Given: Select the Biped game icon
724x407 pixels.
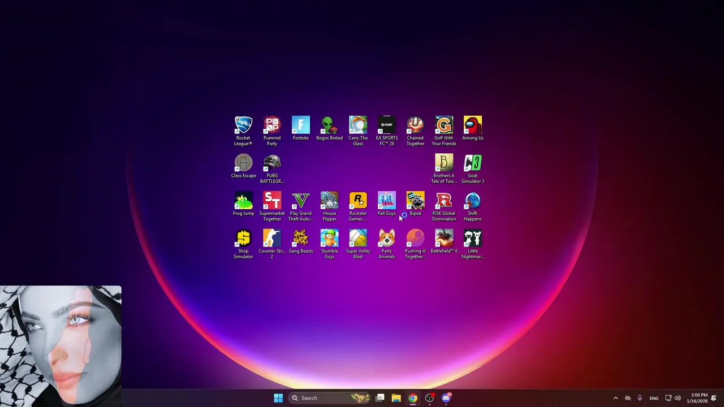Looking at the screenshot, I should (x=415, y=204).
